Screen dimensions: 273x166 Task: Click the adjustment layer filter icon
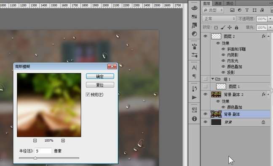240,10
